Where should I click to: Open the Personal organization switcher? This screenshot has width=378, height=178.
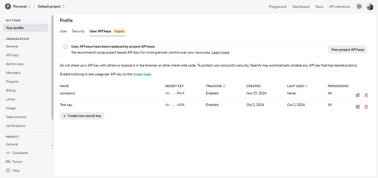coord(18,7)
